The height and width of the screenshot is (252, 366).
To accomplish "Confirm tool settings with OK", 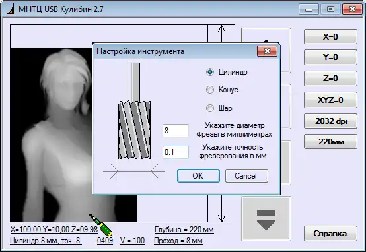I will (198, 176).
